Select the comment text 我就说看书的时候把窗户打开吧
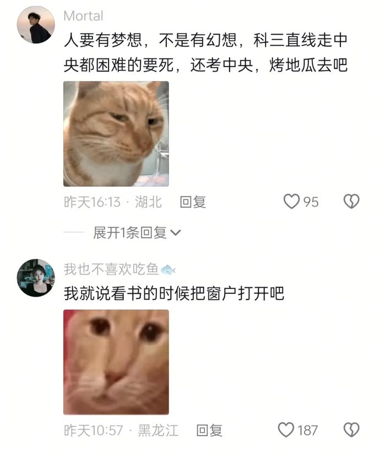The width and height of the screenshot is (380, 453). click(174, 293)
